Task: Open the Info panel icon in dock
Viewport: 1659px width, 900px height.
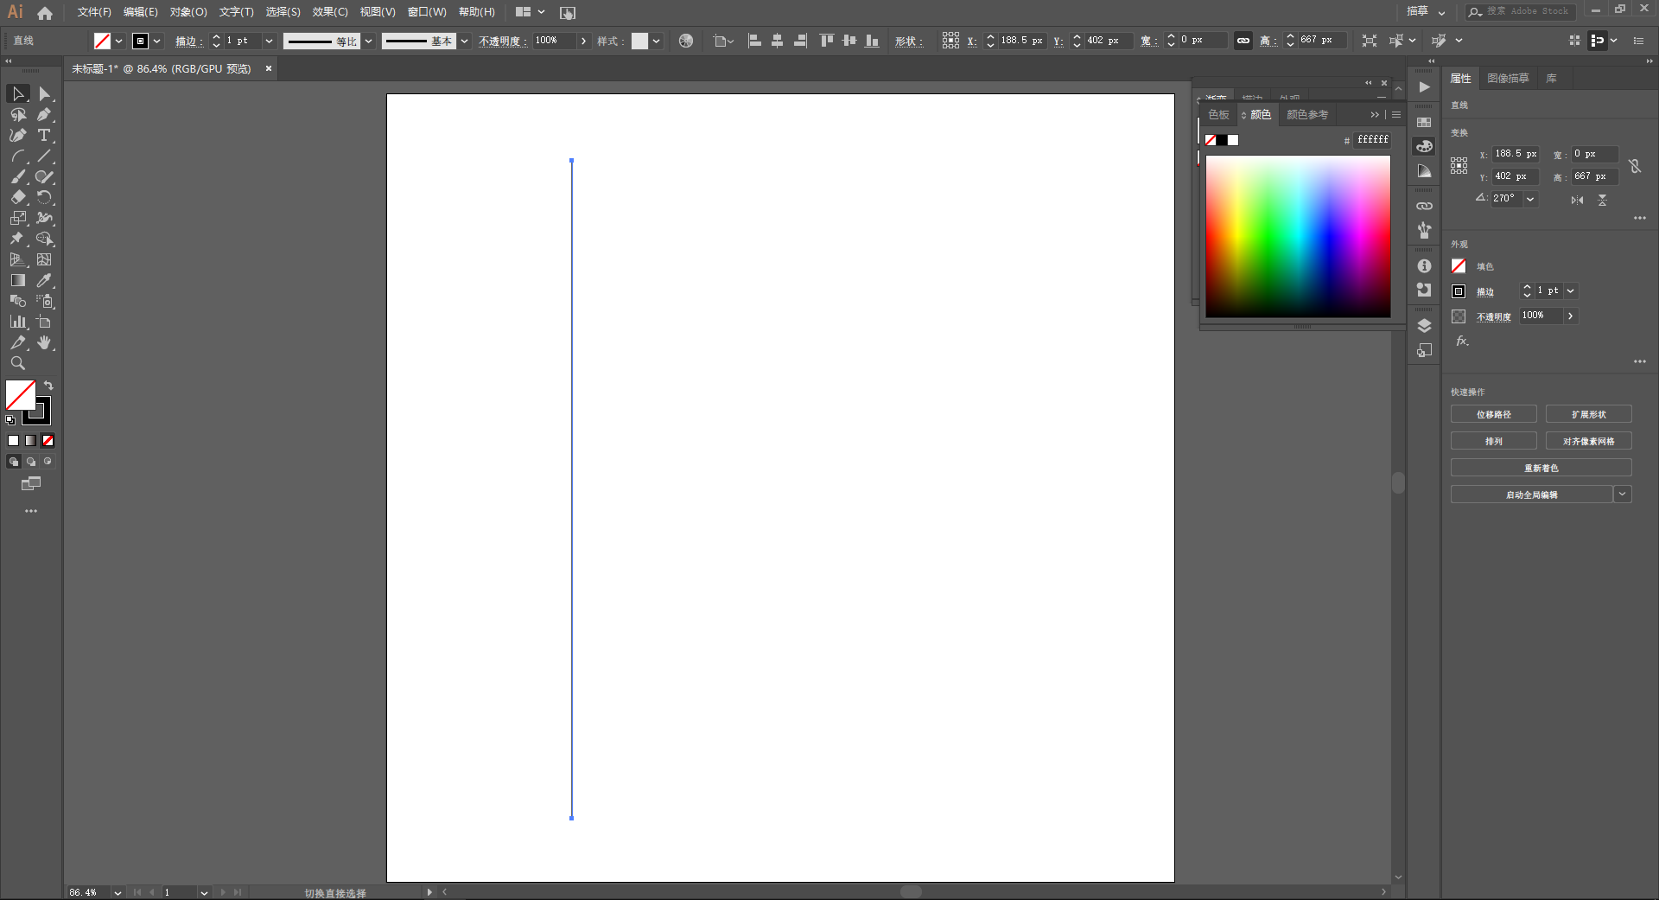Action: coord(1424,266)
